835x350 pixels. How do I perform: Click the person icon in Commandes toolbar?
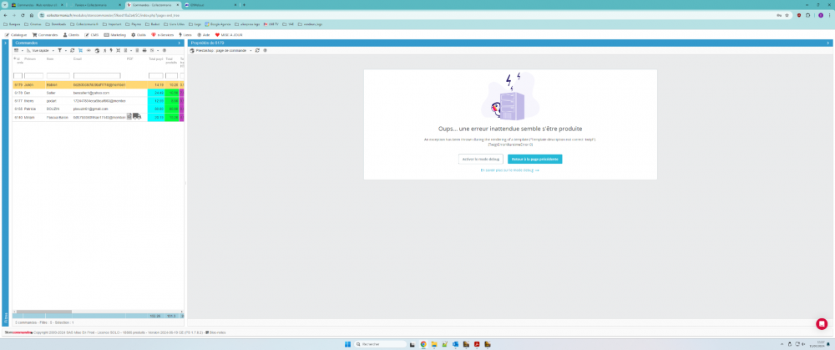pyautogui.click(x=104, y=50)
